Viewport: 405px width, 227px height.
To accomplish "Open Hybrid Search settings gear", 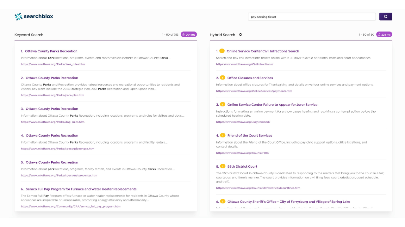I will point(240,35).
